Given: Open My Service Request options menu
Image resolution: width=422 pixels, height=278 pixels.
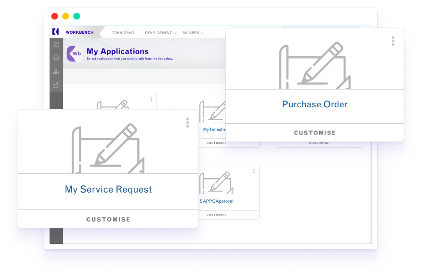Looking at the screenshot, I should [188, 122].
